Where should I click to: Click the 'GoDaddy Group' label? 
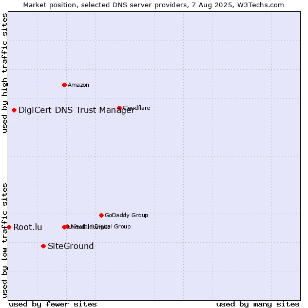[x=126, y=215]
